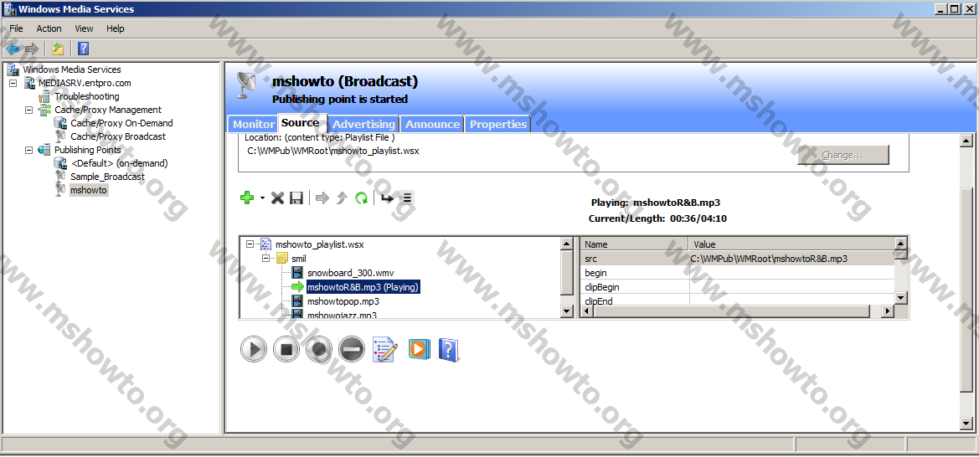Select the Sample_Broadcast publishing point
Image resolution: width=979 pixels, height=457 pixels.
(107, 177)
